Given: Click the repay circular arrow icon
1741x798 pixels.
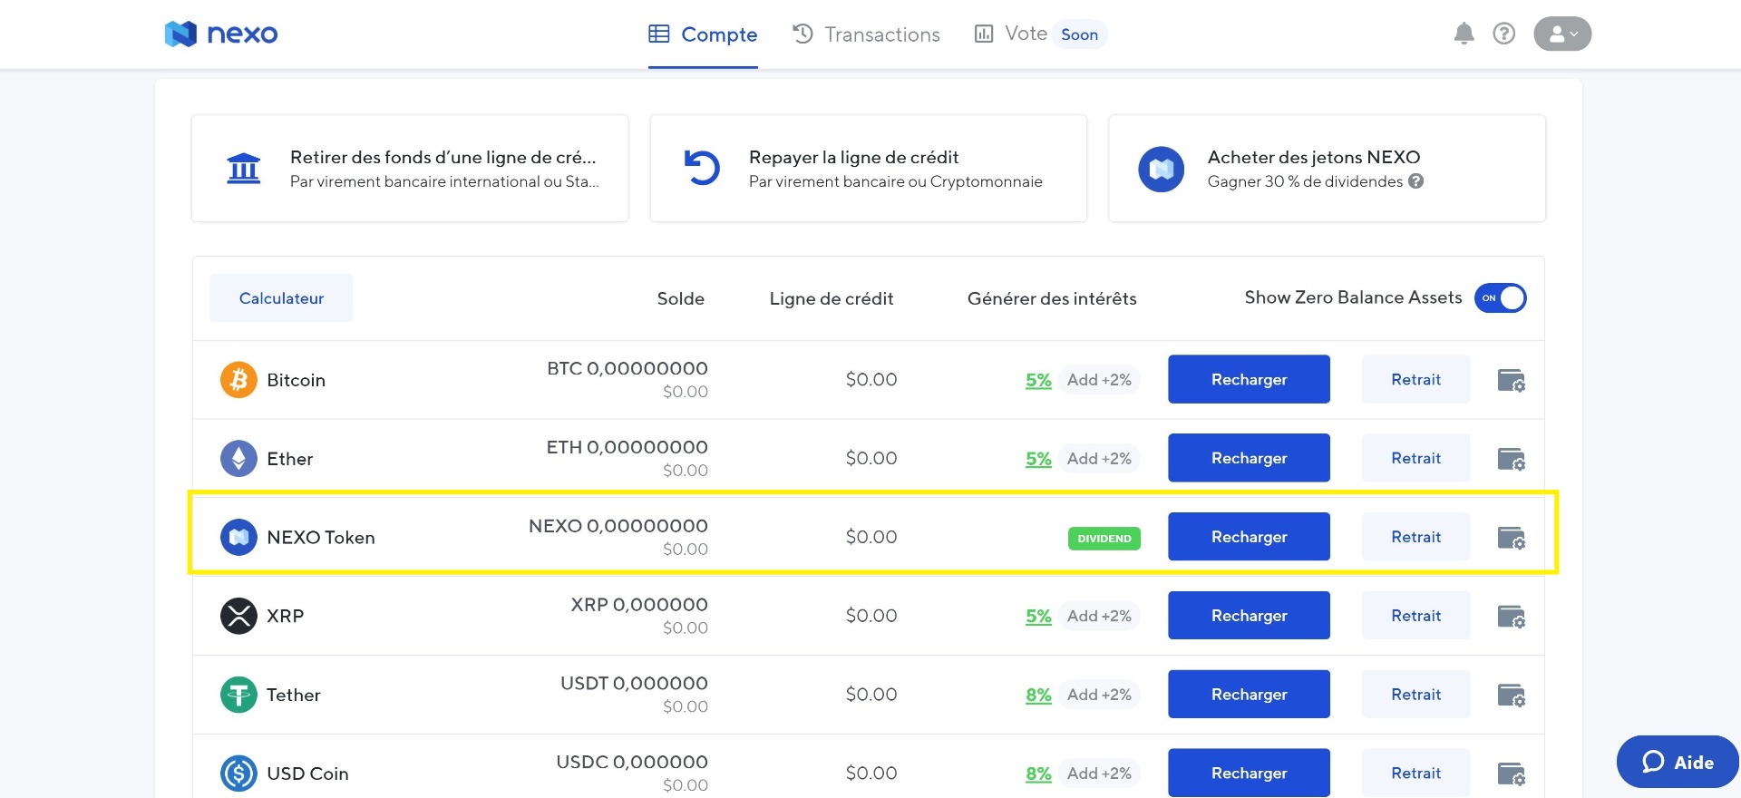Looking at the screenshot, I should (x=702, y=168).
